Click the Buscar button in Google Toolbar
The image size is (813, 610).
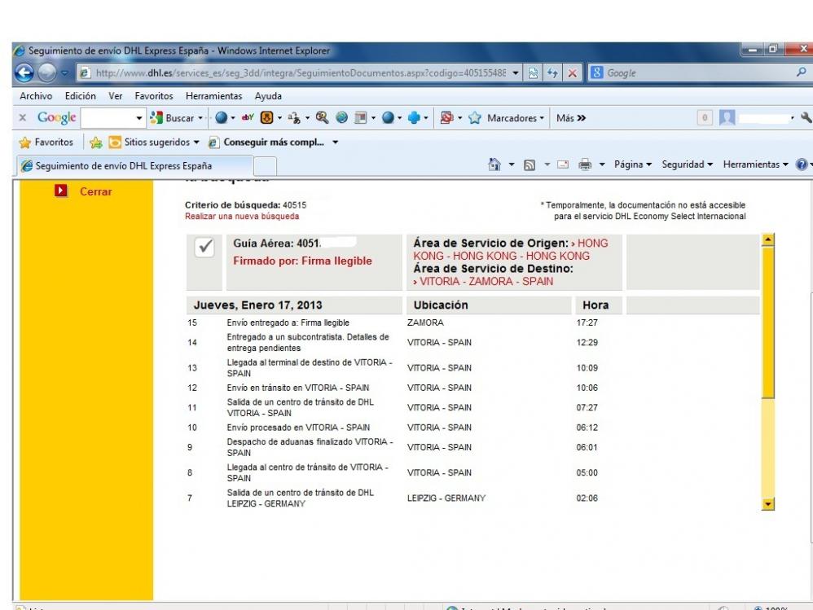coord(174,118)
